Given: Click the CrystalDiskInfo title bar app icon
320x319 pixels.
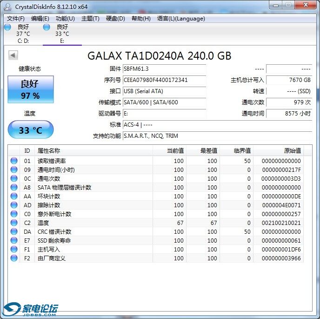Looking at the screenshot, I should (x=8, y=7).
